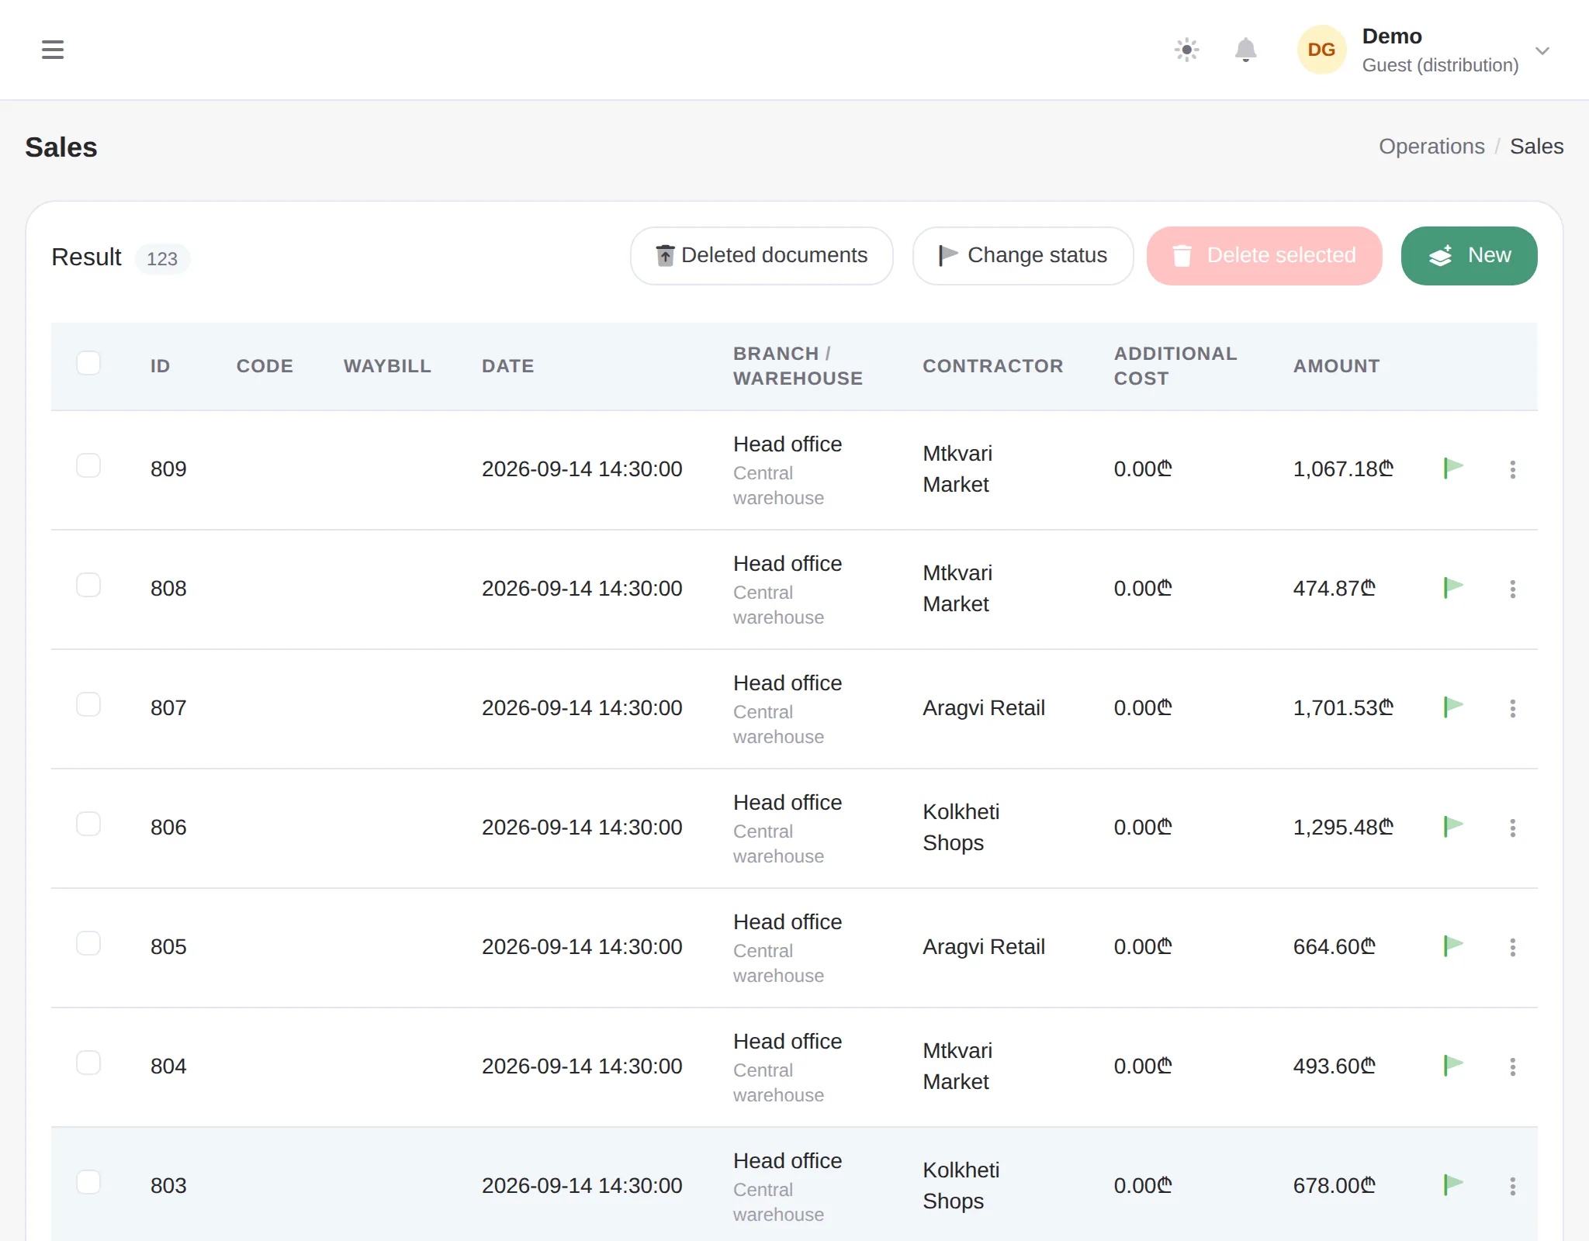Click the green status flag for sale 809

[1452, 468]
